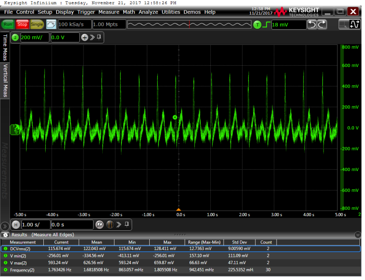The image size is (365, 280).
Task: Open the Trigger menu
Action: [x=86, y=12]
